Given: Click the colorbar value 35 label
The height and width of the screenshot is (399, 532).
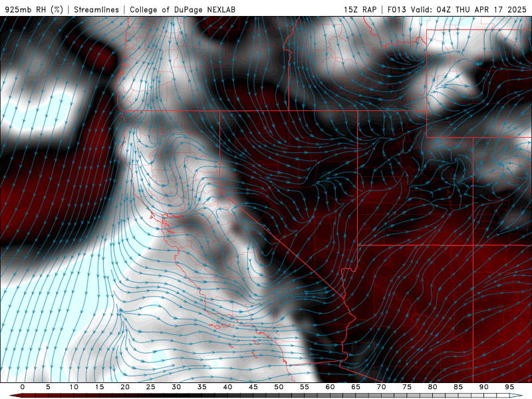Looking at the screenshot, I should point(202,387).
